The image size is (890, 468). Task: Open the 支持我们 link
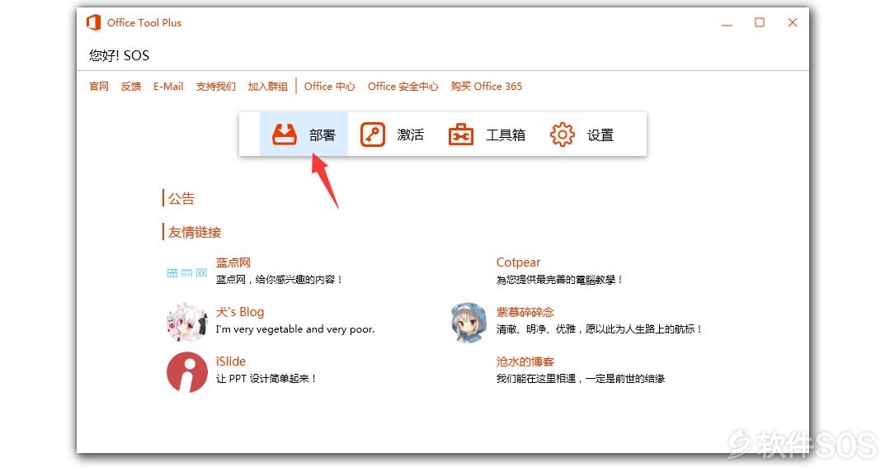pyautogui.click(x=215, y=87)
